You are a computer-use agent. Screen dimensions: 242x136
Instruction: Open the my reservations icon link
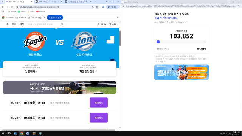coord(113,24)
